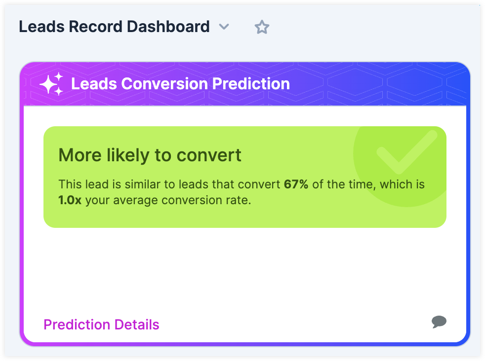Open Prediction Details
The height and width of the screenshot is (361, 485).
101,325
